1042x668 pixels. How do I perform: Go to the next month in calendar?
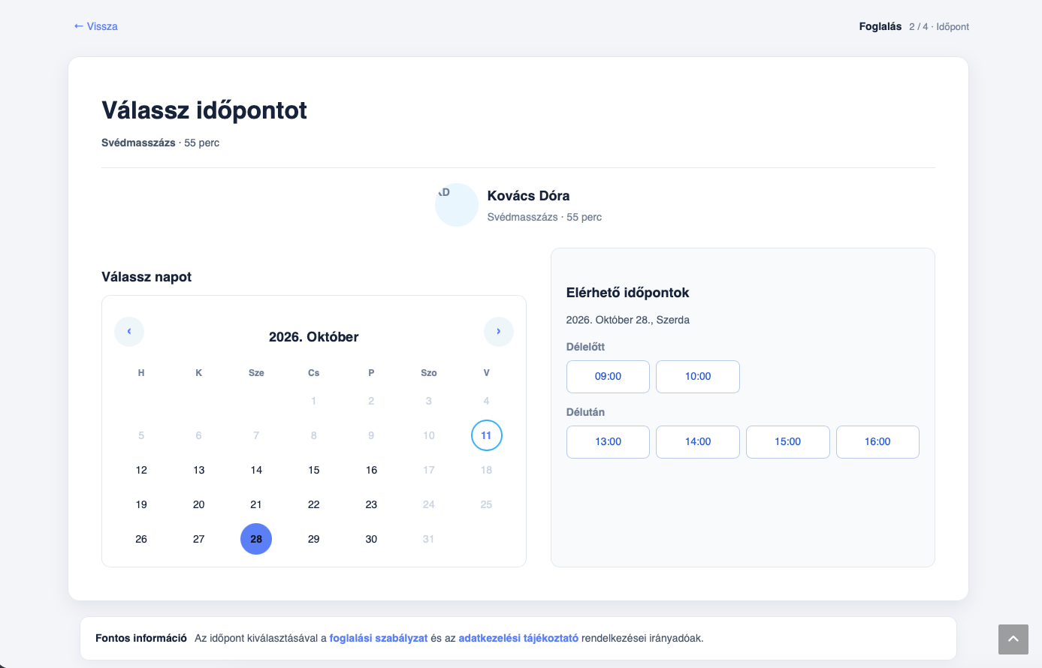click(499, 332)
